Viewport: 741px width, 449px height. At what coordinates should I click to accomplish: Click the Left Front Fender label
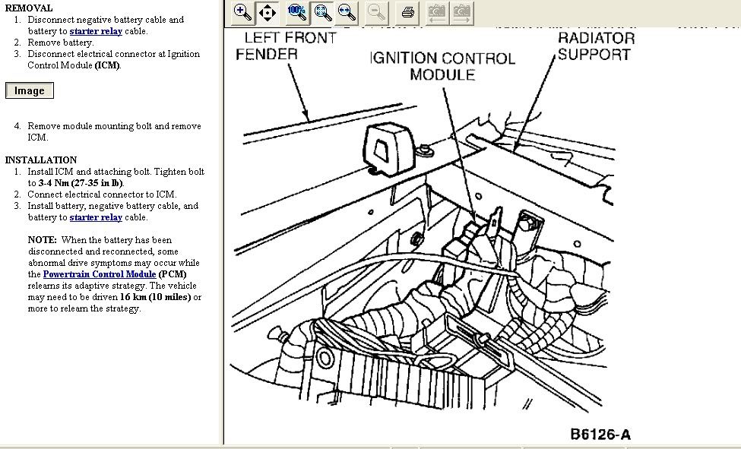[x=286, y=46]
